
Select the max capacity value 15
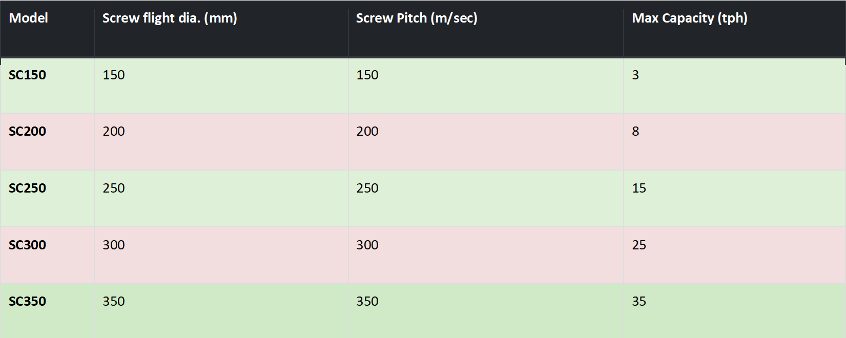tap(639, 188)
